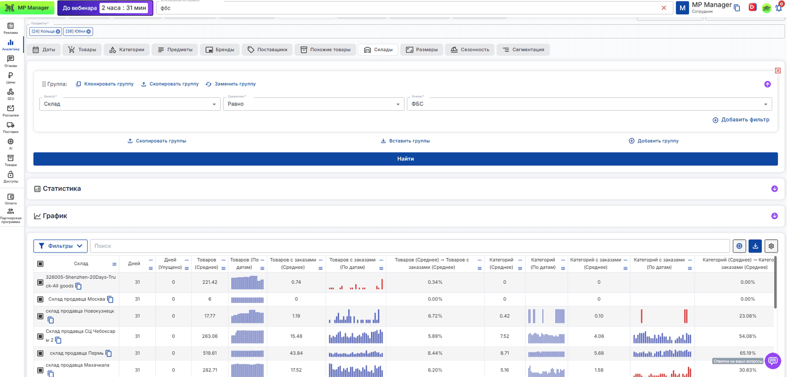Open the Реклама sidebar section

11,28
